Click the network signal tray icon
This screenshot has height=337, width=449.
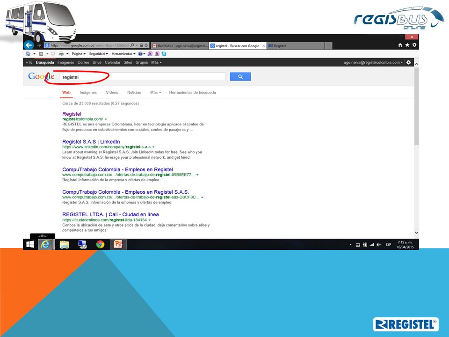click(372, 244)
